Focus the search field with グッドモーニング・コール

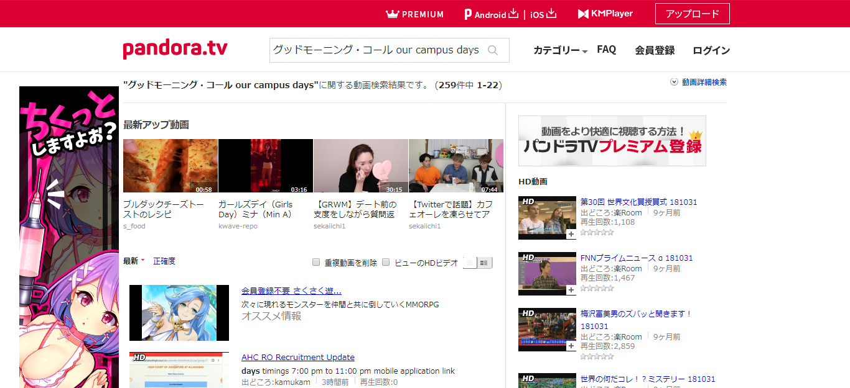click(376, 50)
